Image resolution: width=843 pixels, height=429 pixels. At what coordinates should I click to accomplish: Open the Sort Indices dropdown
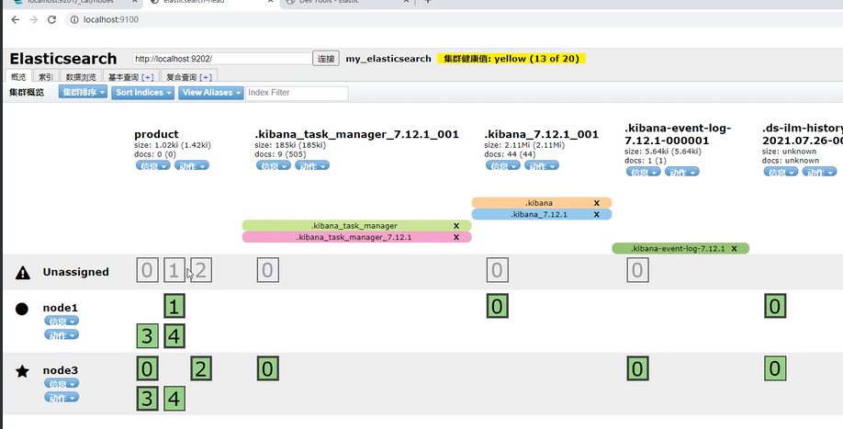point(143,93)
